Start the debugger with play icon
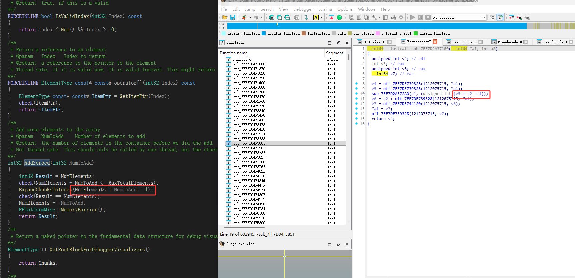Screen dimensions: 575x278 point(413,17)
